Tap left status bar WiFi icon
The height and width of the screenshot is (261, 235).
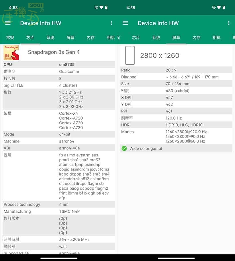pos(101,7)
